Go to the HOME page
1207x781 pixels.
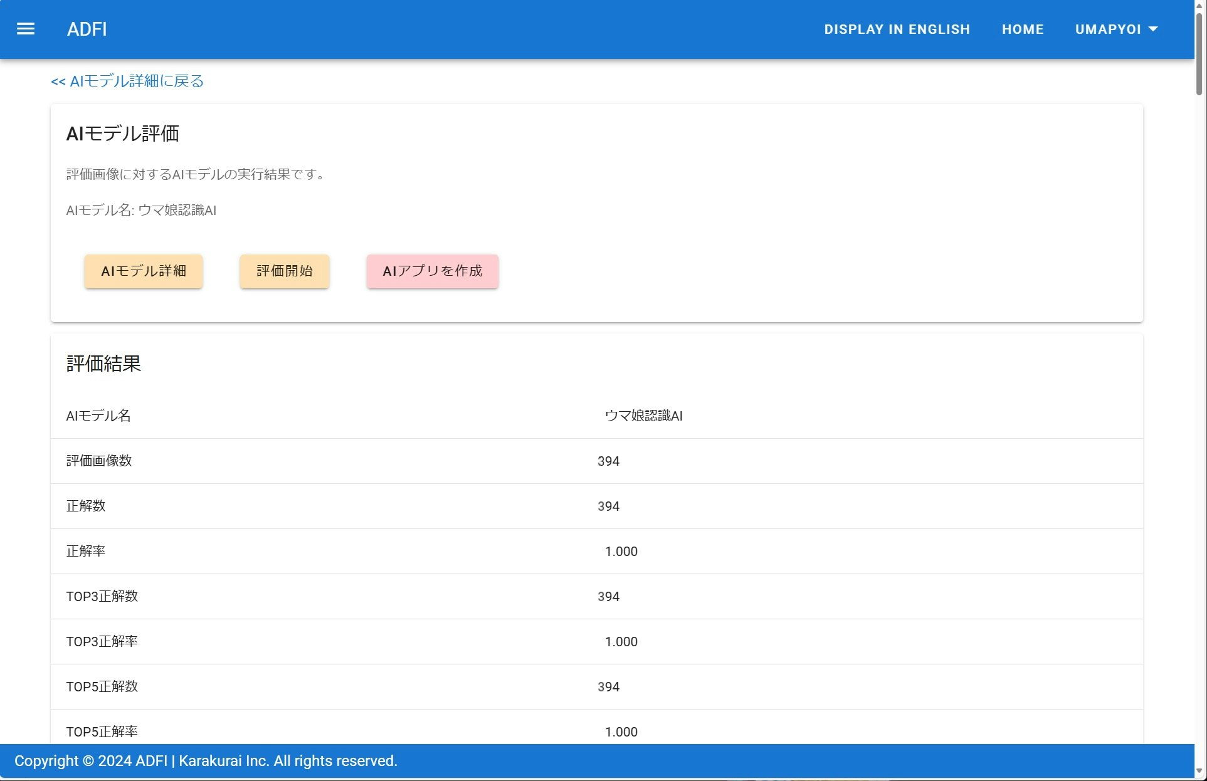(1022, 29)
